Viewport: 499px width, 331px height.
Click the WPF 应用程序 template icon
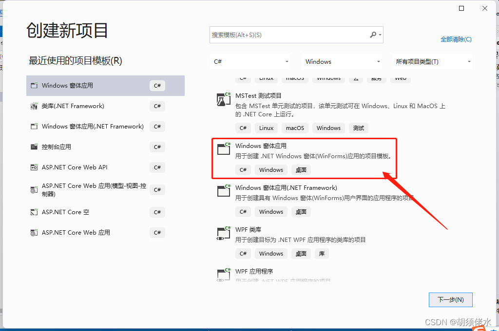tap(223, 275)
